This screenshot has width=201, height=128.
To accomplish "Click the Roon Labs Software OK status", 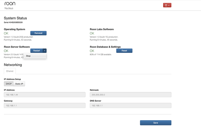I will [x=92, y=33].
